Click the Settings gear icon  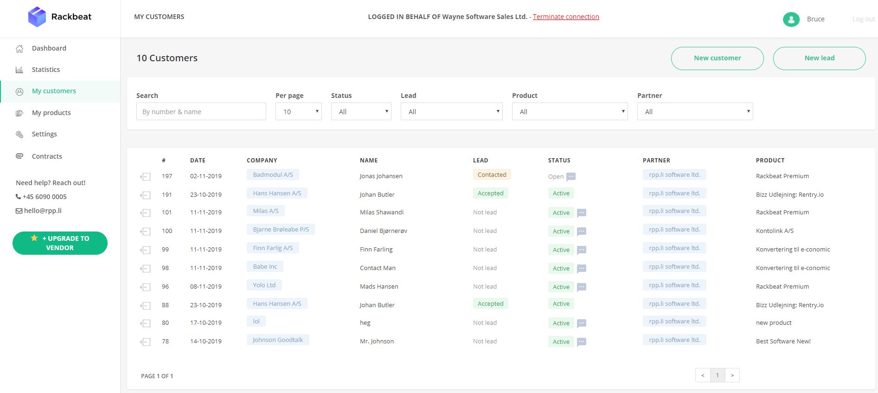point(19,134)
